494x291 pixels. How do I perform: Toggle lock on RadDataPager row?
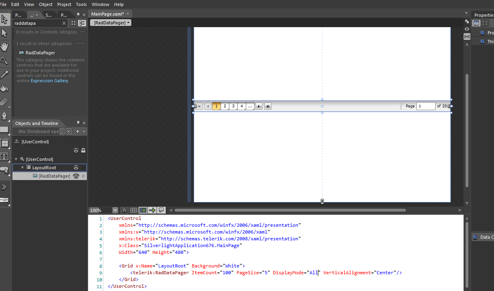(x=83, y=176)
